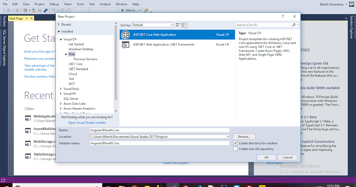Switch to the Start Page tab
356x187 pixels.
click(x=16, y=18)
